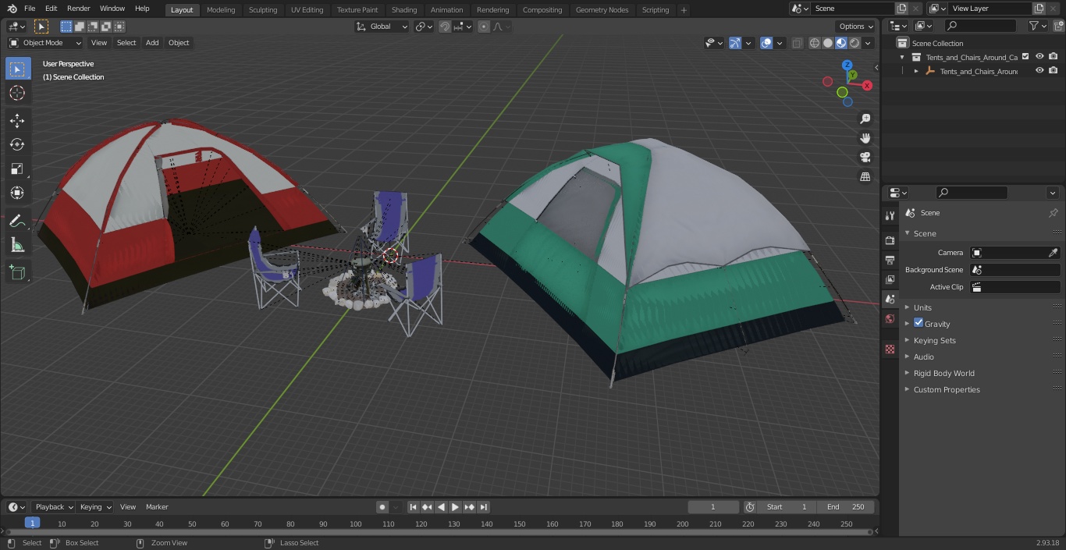Click the zoom magnifier in viewport gizmos
The width and height of the screenshot is (1066, 550).
point(865,119)
